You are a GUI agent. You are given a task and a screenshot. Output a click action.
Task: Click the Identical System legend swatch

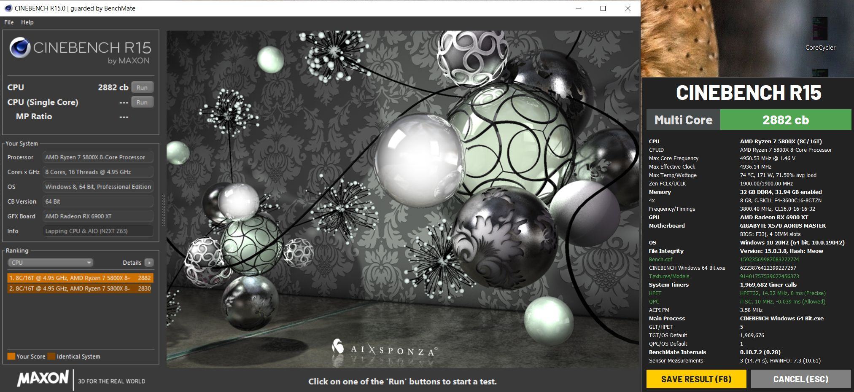(x=51, y=356)
